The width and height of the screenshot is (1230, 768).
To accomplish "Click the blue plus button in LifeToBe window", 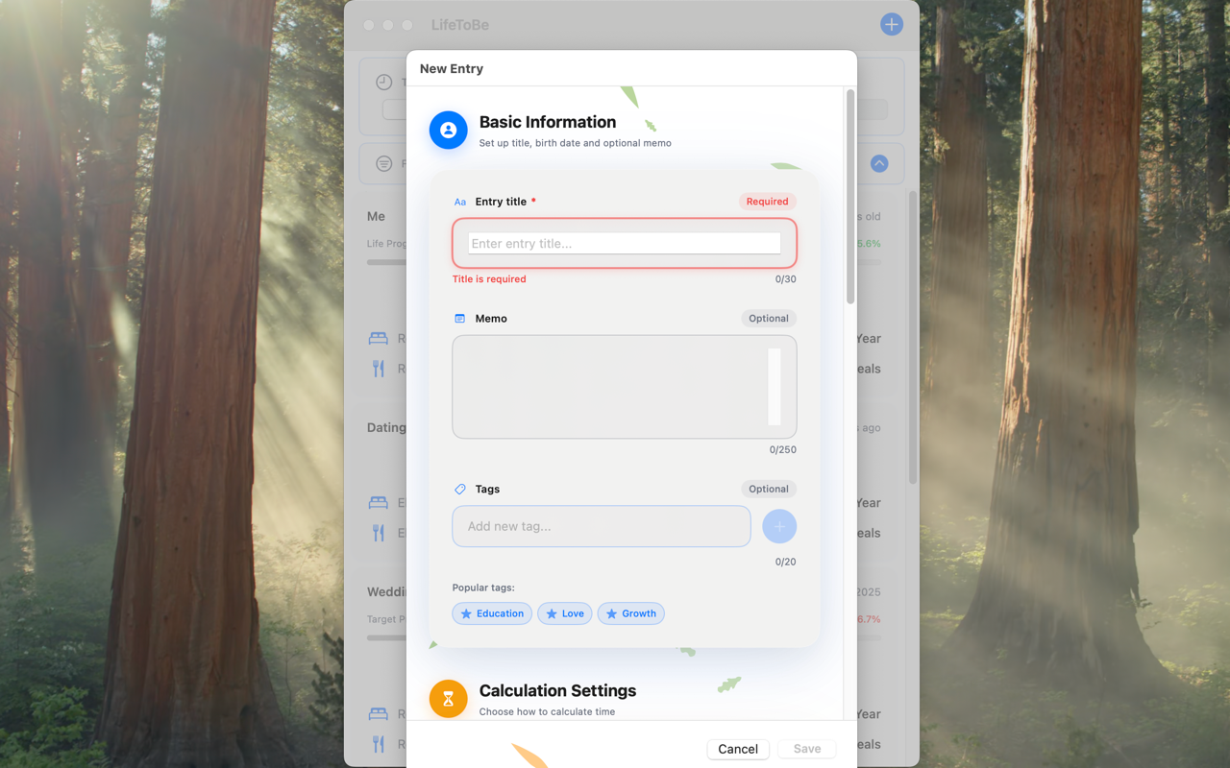I will (x=892, y=25).
